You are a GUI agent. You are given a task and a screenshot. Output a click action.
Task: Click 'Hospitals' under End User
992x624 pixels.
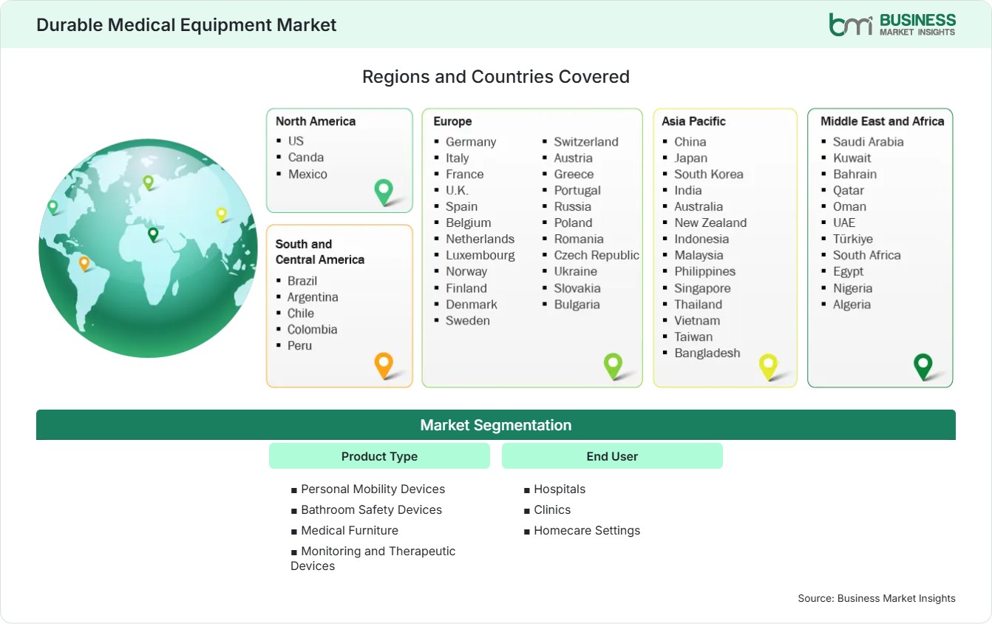pyautogui.click(x=560, y=489)
